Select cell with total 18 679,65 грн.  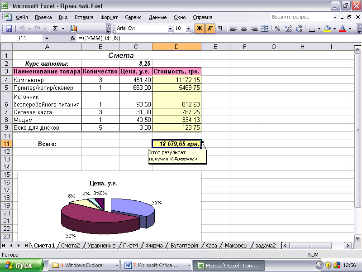click(x=176, y=144)
